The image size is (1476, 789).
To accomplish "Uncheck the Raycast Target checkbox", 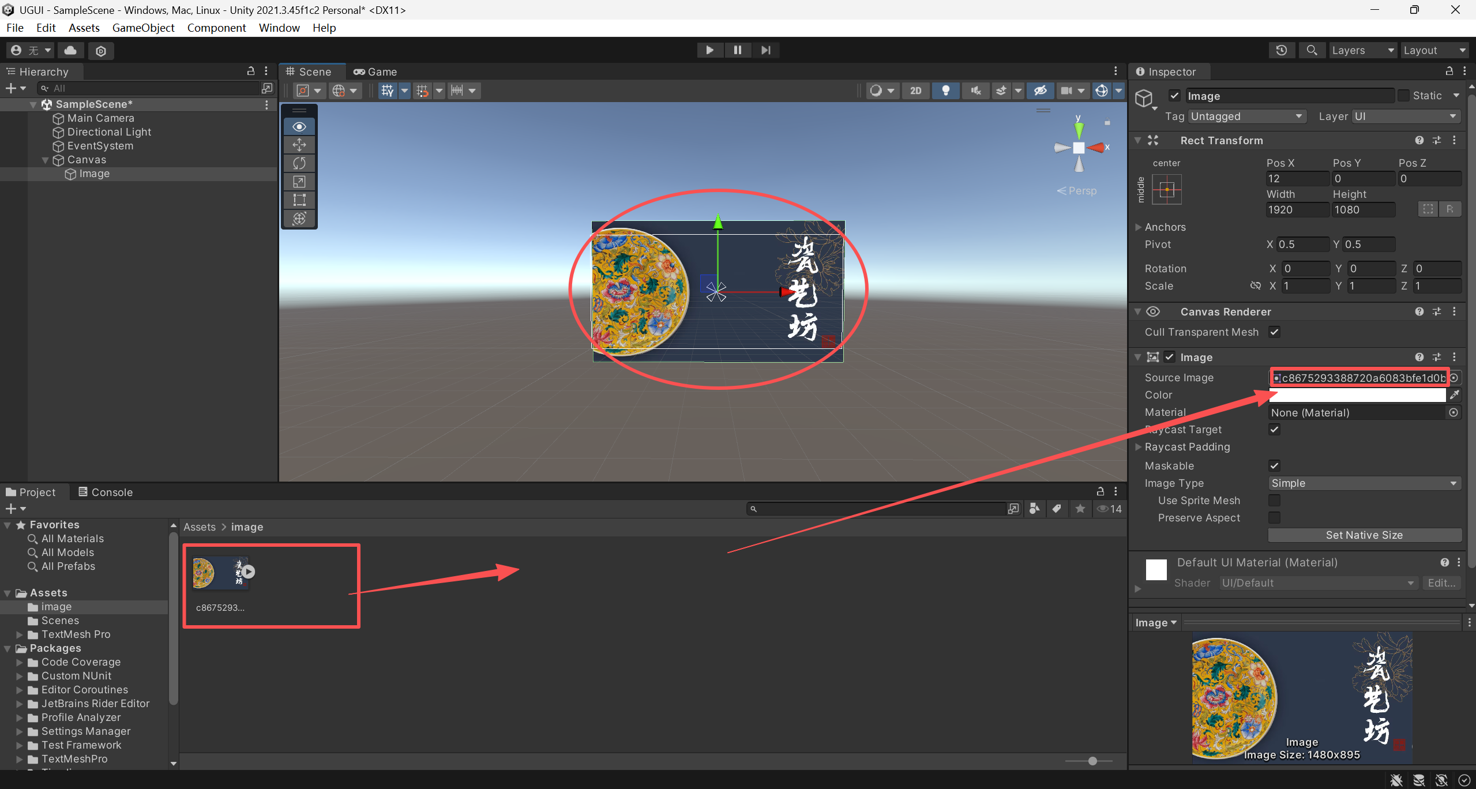I will click(x=1274, y=430).
